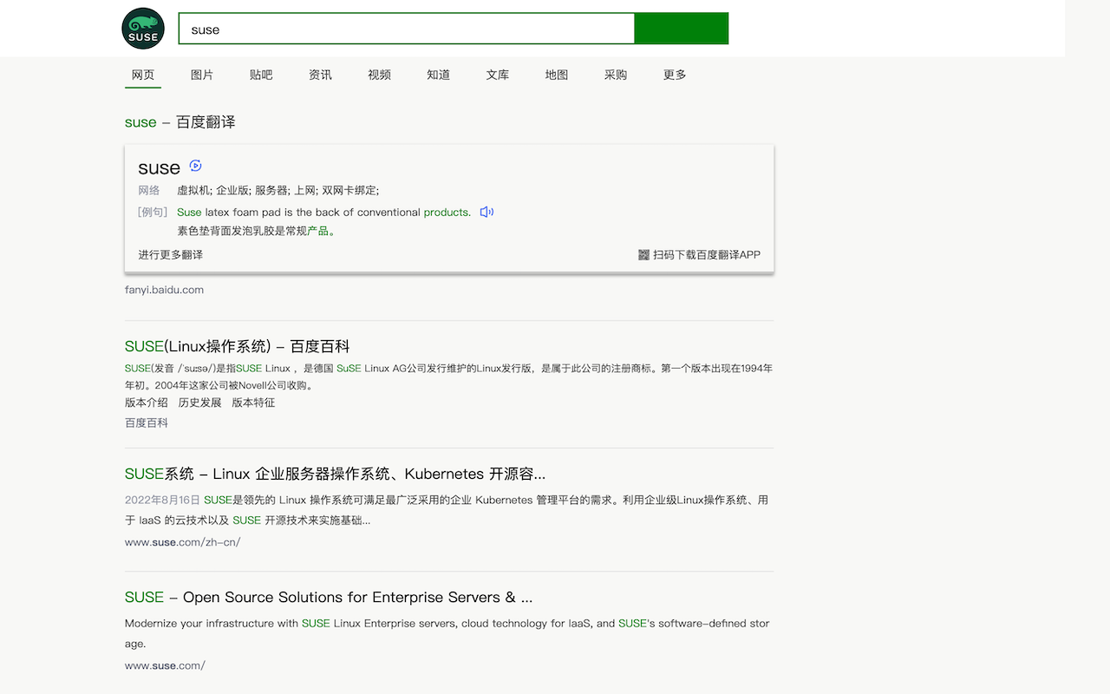
Task: Open the 资讯 news tab
Action: coord(320,75)
